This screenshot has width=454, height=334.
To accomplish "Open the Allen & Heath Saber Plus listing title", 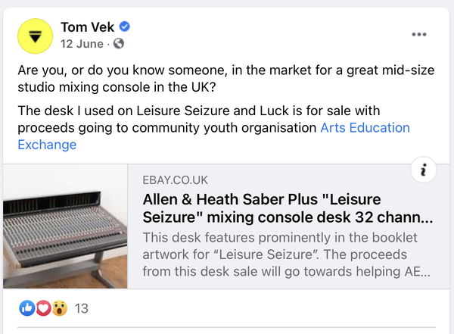I will click(x=288, y=208).
